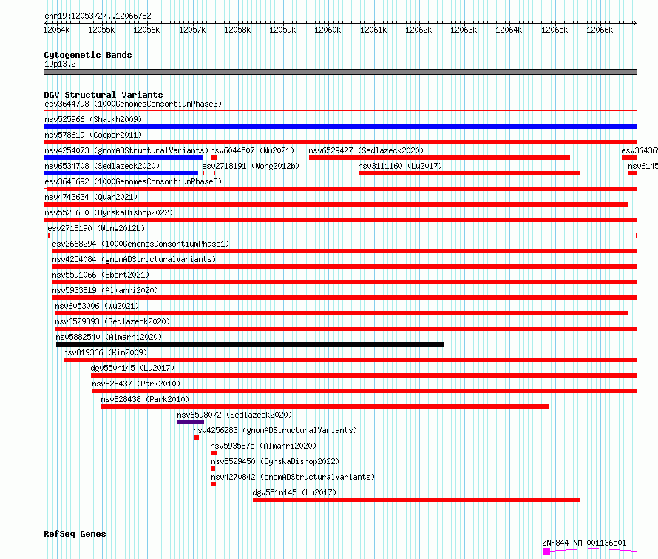
Task: Open nsv5529450 (ByrskaBishop2022) variant label
Action: [x=275, y=461]
